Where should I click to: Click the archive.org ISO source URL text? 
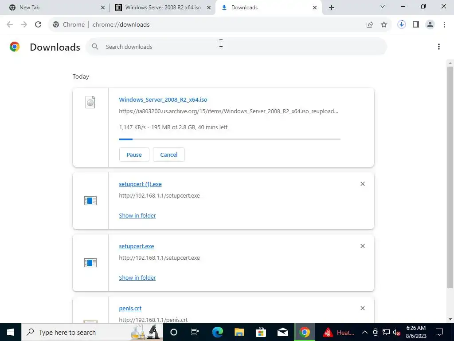(228, 111)
